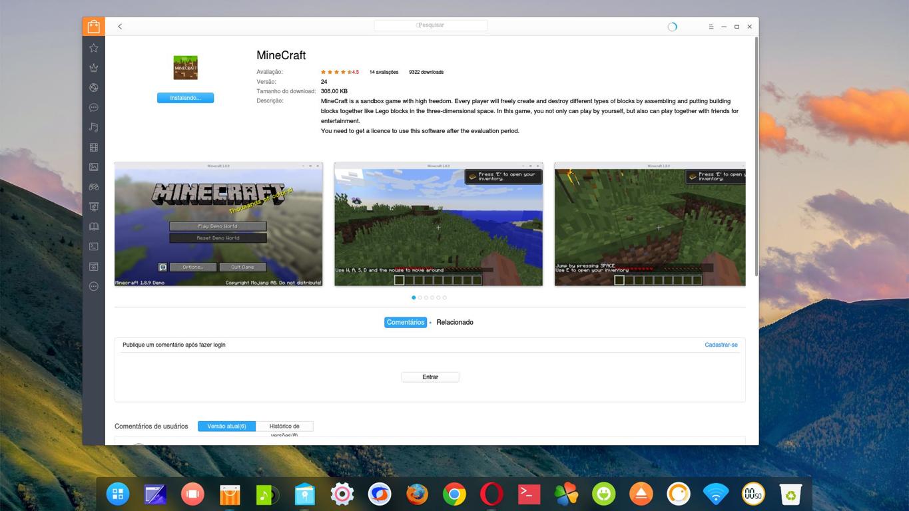Open the hamburger main menu

click(x=711, y=27)
